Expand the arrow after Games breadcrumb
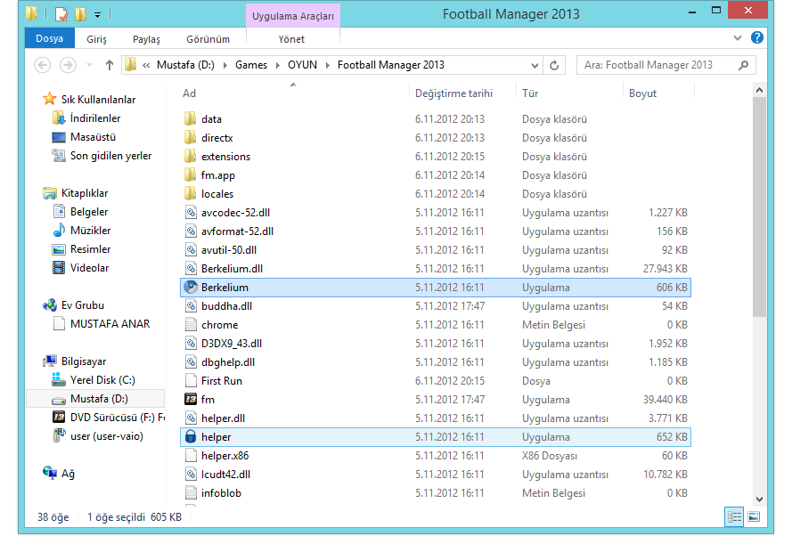This screenshot has height=552, width=792. click(x=277, y=66)
